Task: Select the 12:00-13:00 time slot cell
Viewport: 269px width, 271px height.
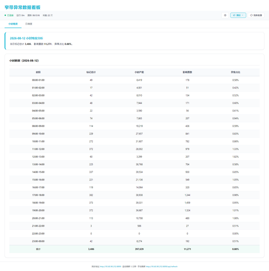Action: pos(38,157)
